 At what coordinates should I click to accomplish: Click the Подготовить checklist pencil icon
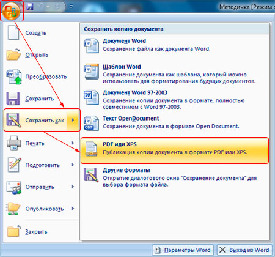pyautogui.click(x=14, y=165)
